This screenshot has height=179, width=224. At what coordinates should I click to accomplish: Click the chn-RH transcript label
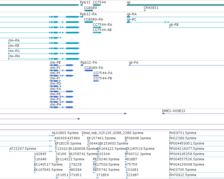click(x=14, y=56)
